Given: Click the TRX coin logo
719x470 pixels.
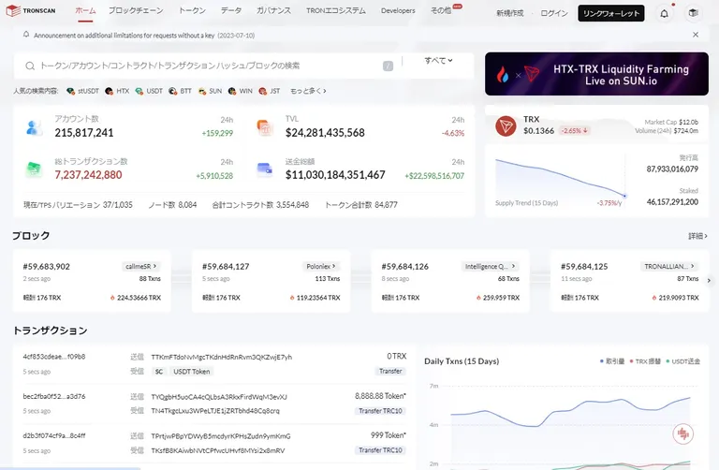Looking at the screenshot, I should pos(506,125).
